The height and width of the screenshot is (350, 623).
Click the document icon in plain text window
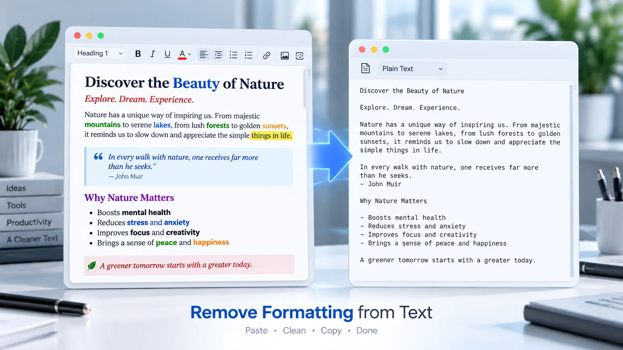click(x=366, y=68)
